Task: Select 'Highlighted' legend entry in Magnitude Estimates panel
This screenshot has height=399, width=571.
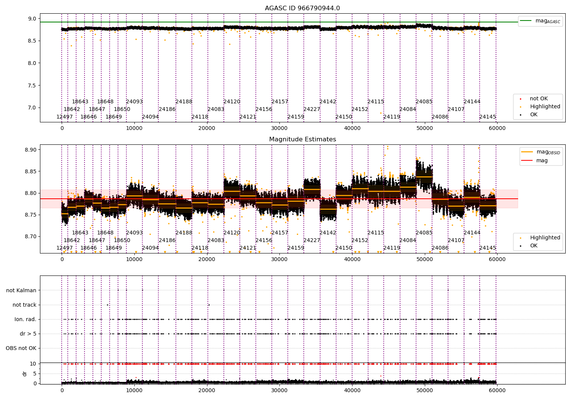Action: (545, 238)
